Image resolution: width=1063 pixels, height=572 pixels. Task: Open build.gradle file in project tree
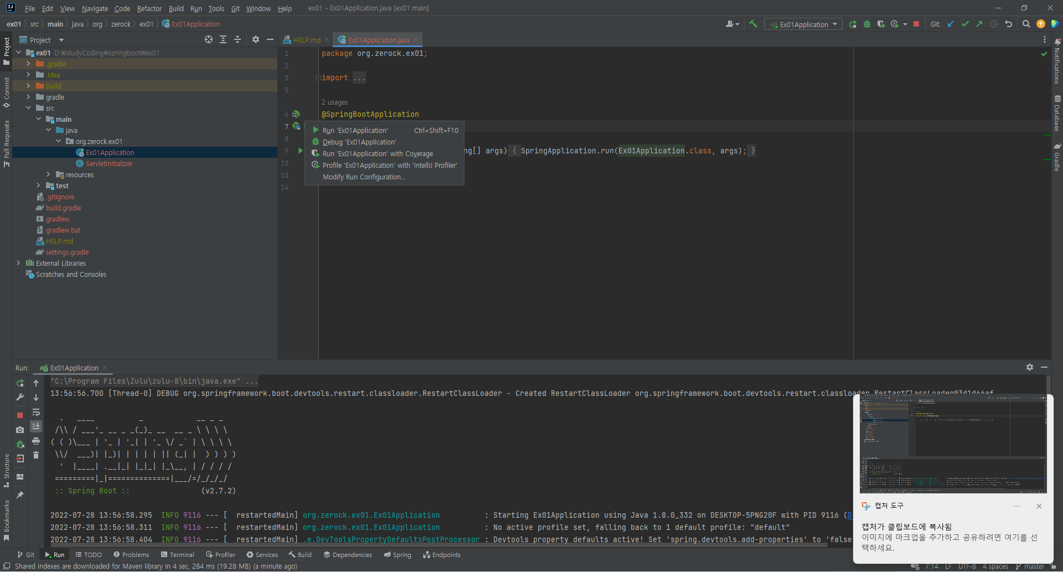coord(63,208)
